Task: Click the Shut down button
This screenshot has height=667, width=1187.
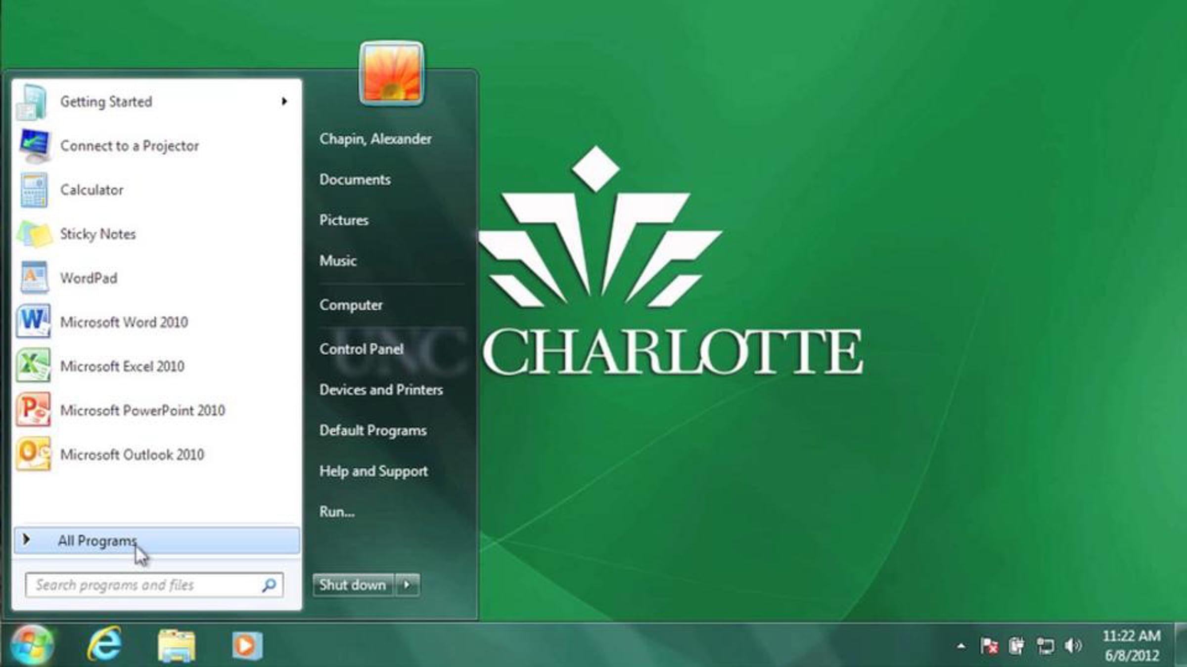Action: coord(352,585)
